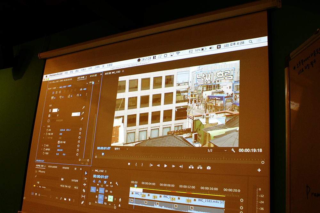Click the Add Marker icon in the program monitor
Screen dimensions: 320x213
(x=129, y=164)
